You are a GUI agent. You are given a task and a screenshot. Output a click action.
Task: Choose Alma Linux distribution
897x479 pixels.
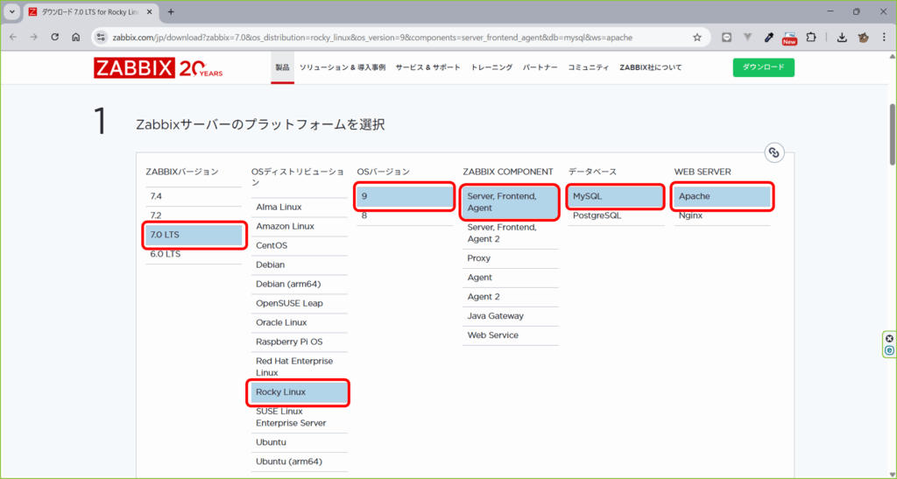[300, 207]
